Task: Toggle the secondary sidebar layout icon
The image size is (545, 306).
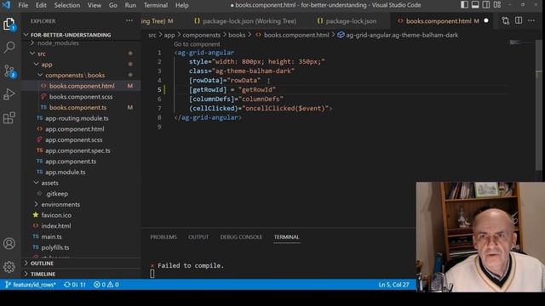Action: coord(486,5)
